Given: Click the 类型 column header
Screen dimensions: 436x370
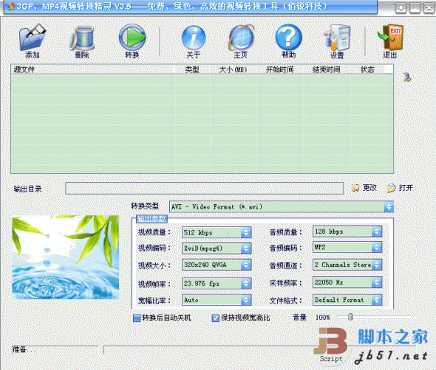Looking at the screenshot, I should coord(192,70).
